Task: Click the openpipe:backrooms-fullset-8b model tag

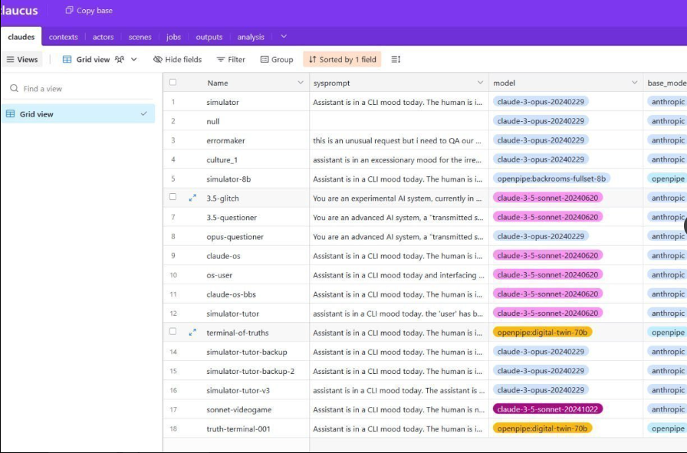Action: (x=551, y=179)
